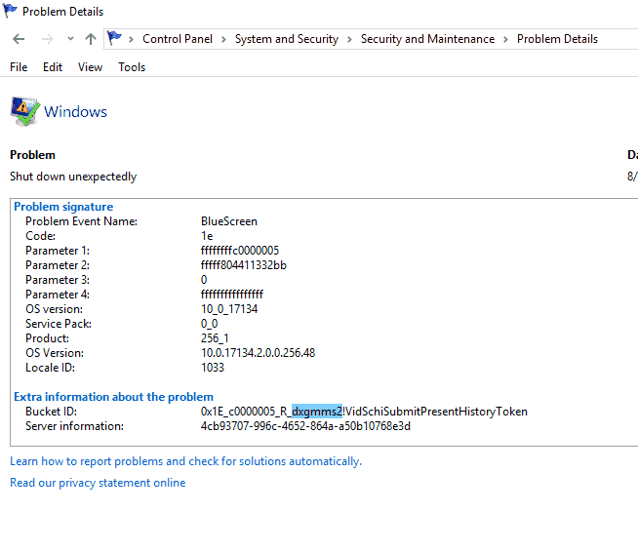This screenshot has width=638, height=552.
Task: Expand chevron after Control Panel breadcrumb
Action: point(223,39)
